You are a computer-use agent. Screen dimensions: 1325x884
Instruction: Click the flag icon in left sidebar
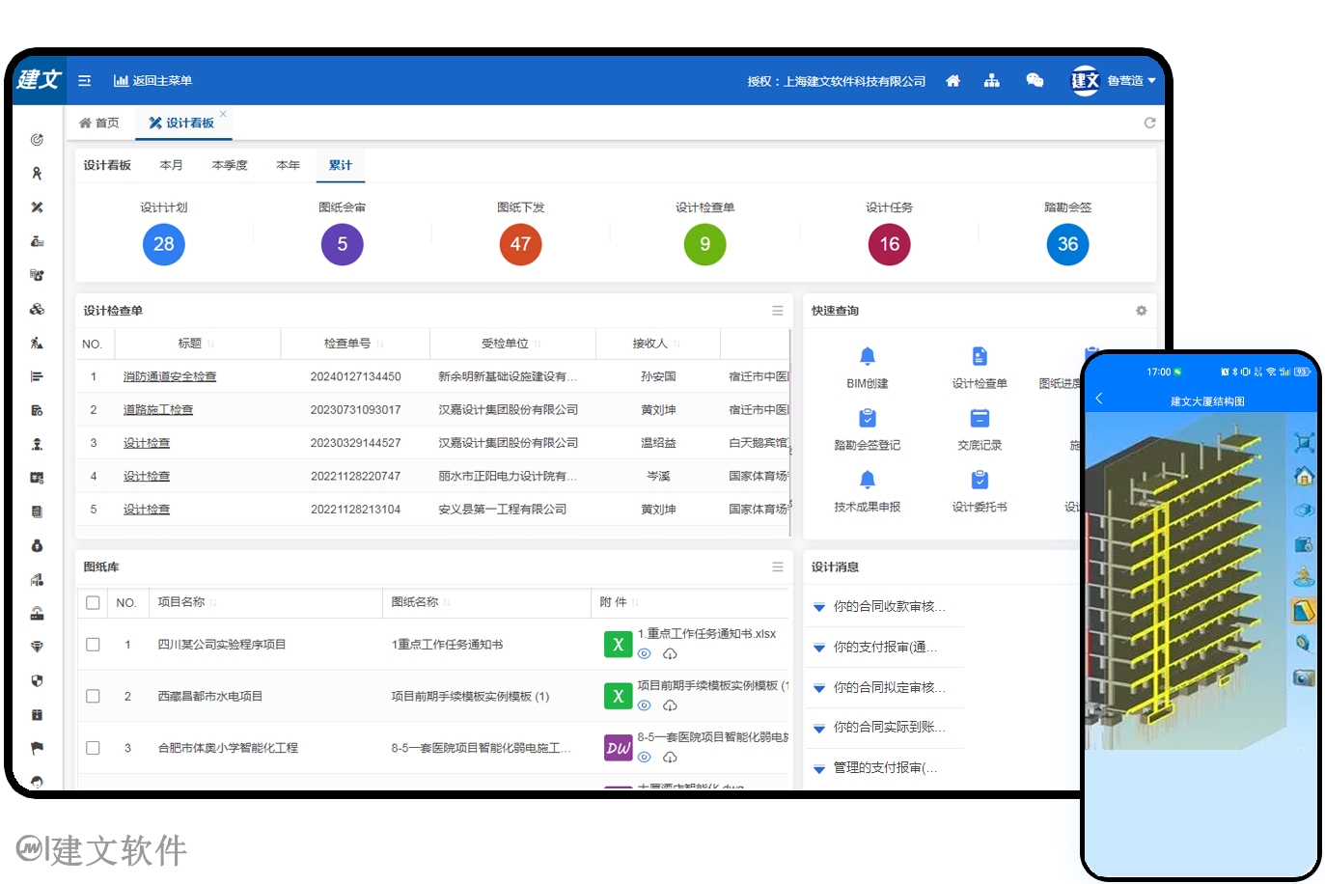click(x=37, y=748)
